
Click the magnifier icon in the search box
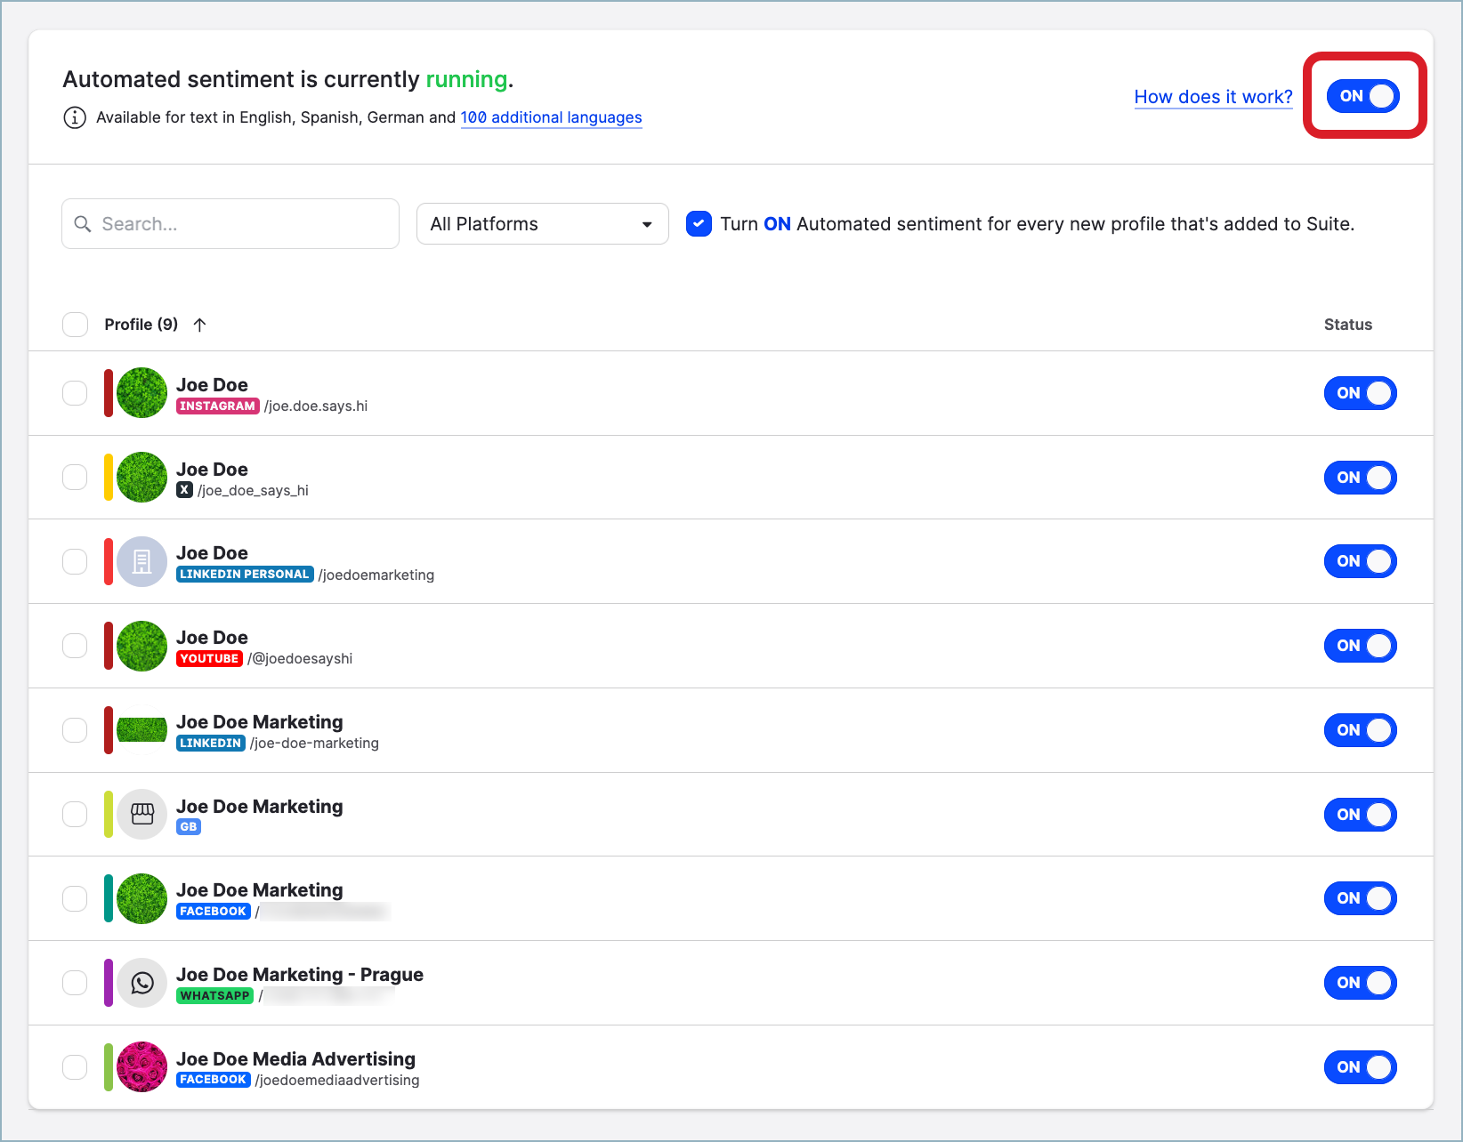(x=83, y=223)
